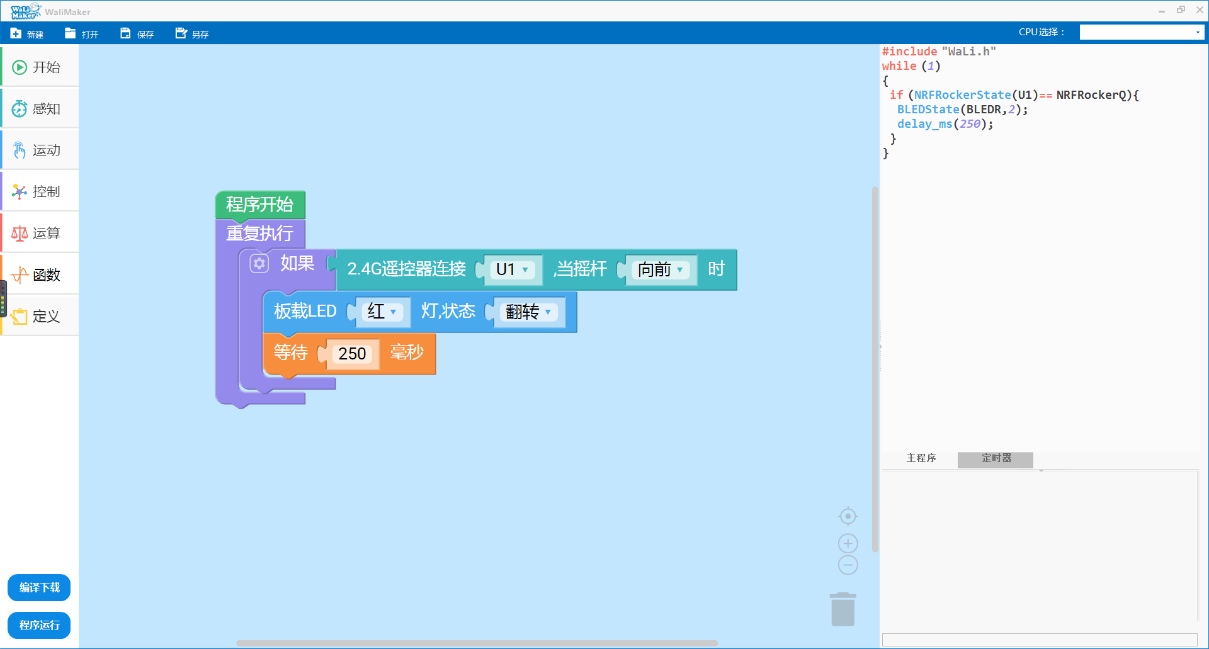1209x649 pixels.
Task: Zoom out with the minus icon
Action: pos(848,565)
